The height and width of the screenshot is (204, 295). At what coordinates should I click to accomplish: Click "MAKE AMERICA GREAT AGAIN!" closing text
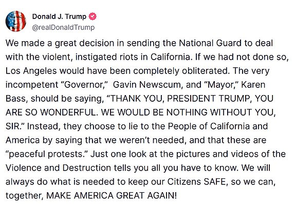pos(112,196)
